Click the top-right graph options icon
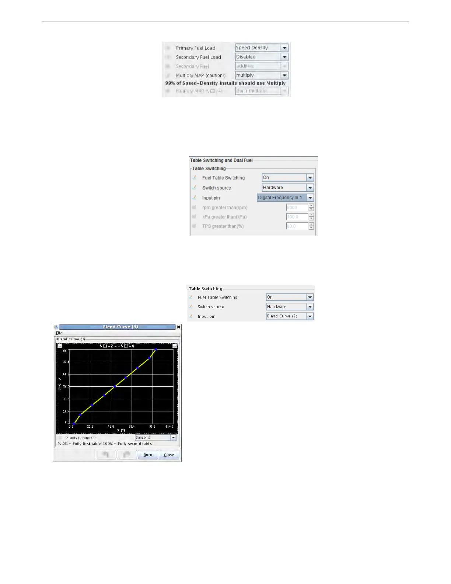Image resolution: width=451 pixels, height=584 pixels. (x=175, y=346)
